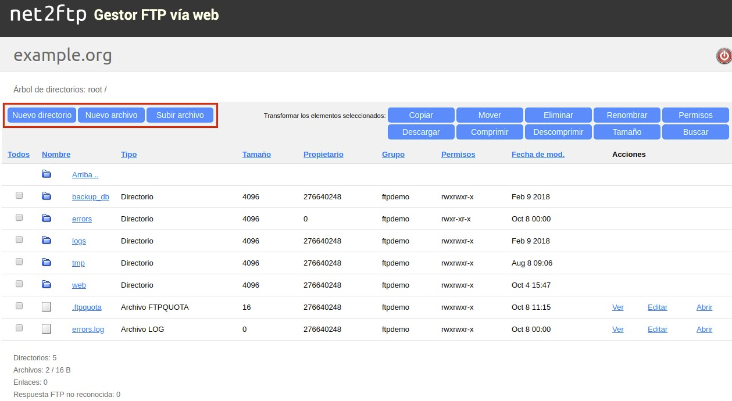The image size is (732, 401).
Task: Click the Archivo LOG type cell
Action: 142,329
